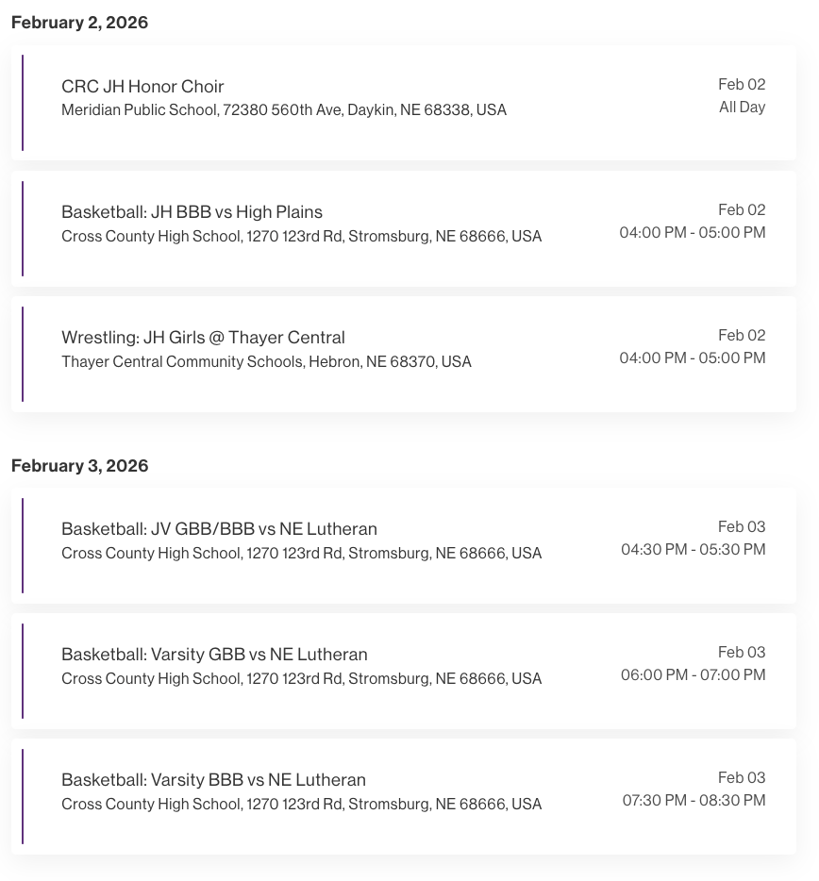This screenshot has width=819, height=881.
Task: Open Basketball: JV GBB/BBB vs NE Lutheran
Action: click(219, 529)
